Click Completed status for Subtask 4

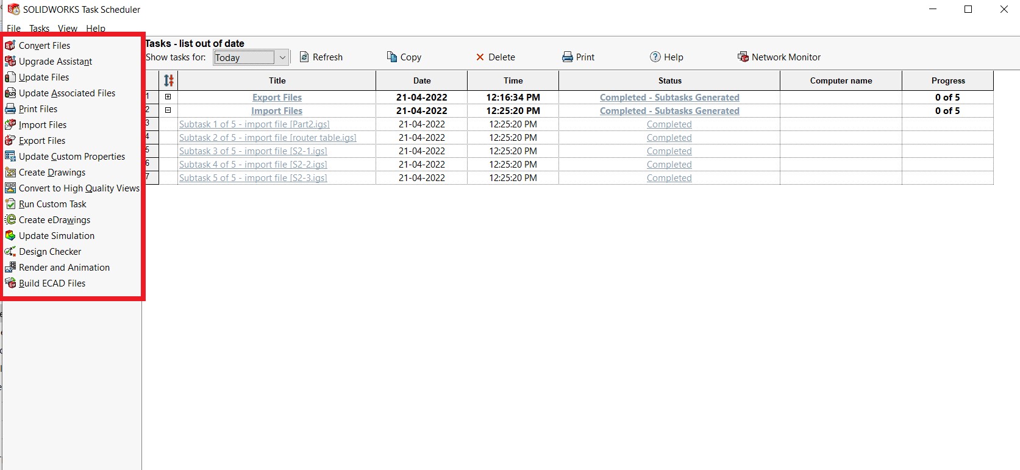pos(669,165)
